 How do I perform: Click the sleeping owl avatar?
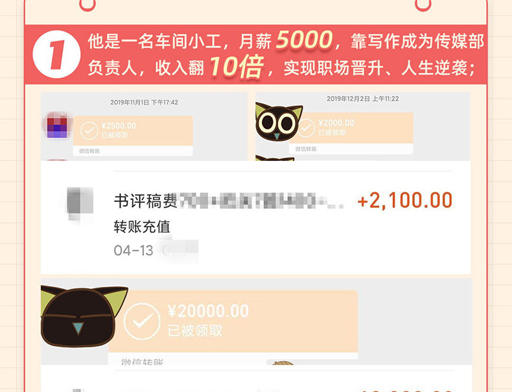(83, 316)
